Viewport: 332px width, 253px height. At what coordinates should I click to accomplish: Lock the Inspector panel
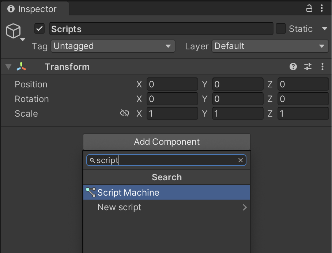309,8
